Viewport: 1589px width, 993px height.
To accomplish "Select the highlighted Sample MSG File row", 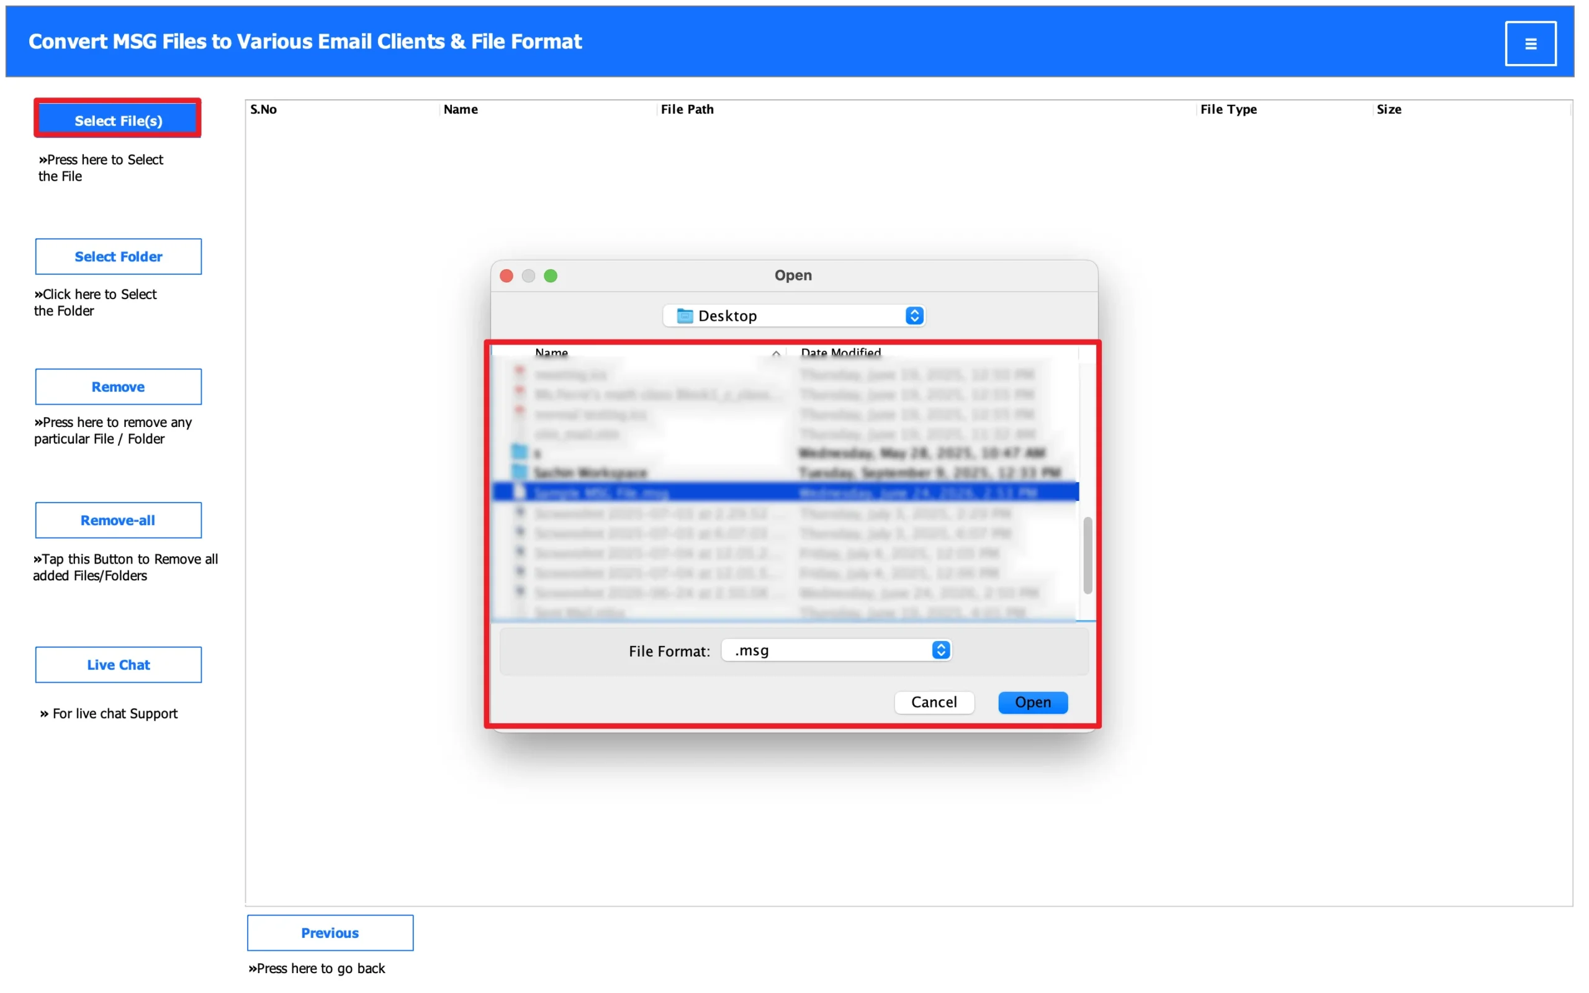I will point(785,492).
